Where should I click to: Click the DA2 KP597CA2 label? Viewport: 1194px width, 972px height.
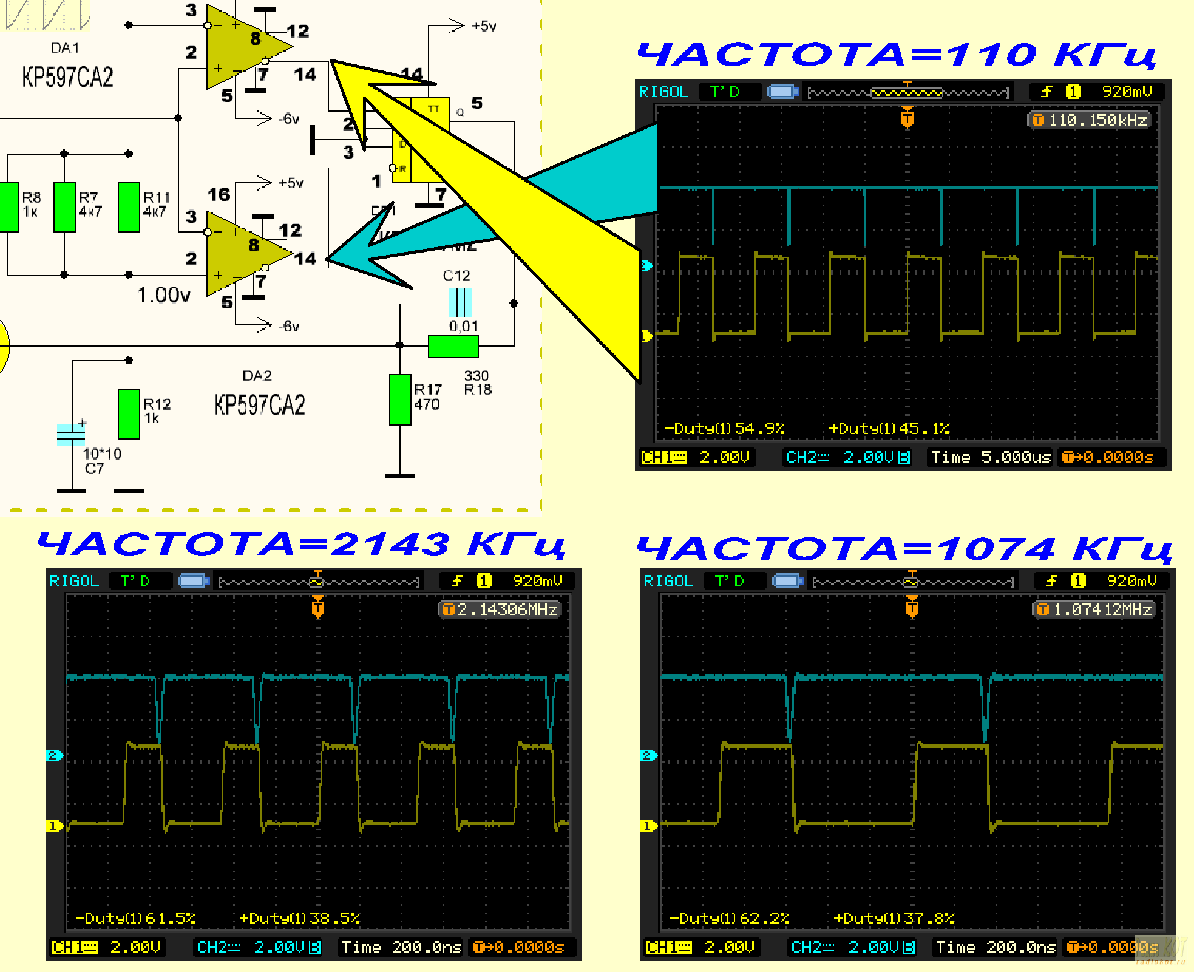pos(259,405)
